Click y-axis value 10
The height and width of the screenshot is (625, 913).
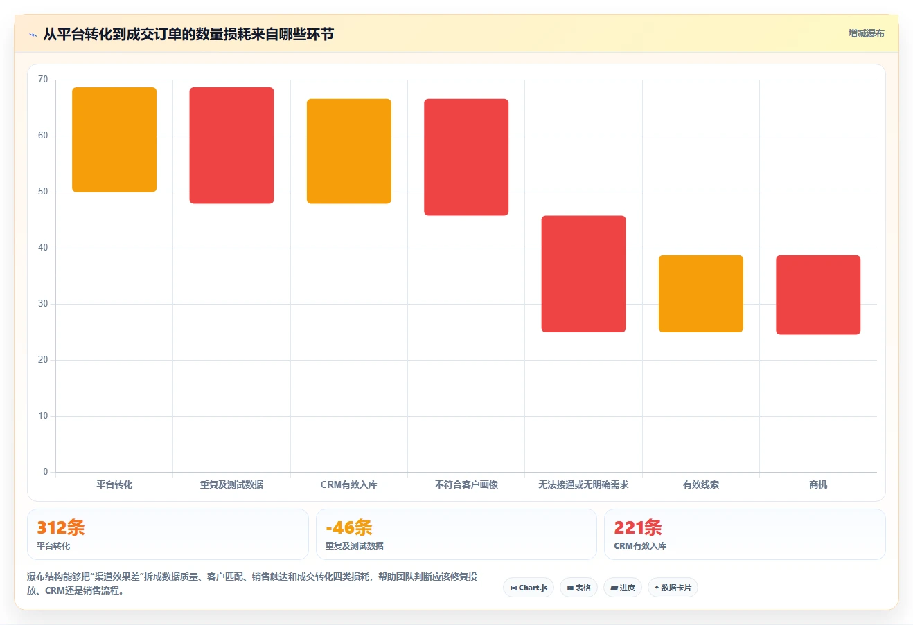click(x=43, y=416)
